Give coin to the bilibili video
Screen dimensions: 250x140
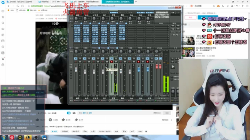click(x=50, y=120)
